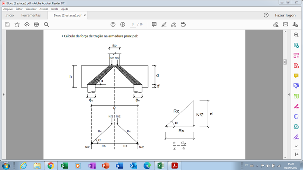
Task: Expand more tools with the down chevron
Action: (x=296, y=146)
